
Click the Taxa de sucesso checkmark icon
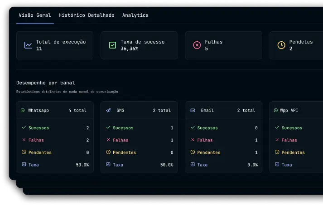coord(112,45)
